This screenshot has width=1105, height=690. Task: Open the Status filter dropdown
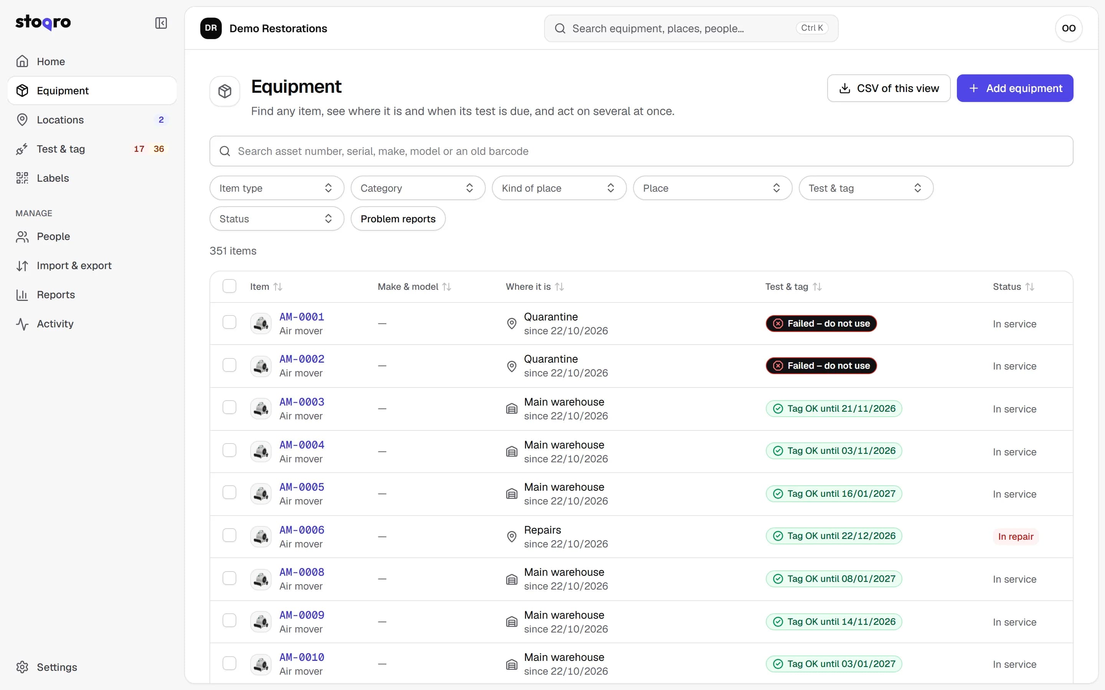point(277,219)
